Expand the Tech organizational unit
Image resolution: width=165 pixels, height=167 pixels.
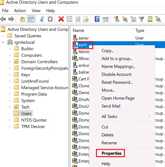10,107
